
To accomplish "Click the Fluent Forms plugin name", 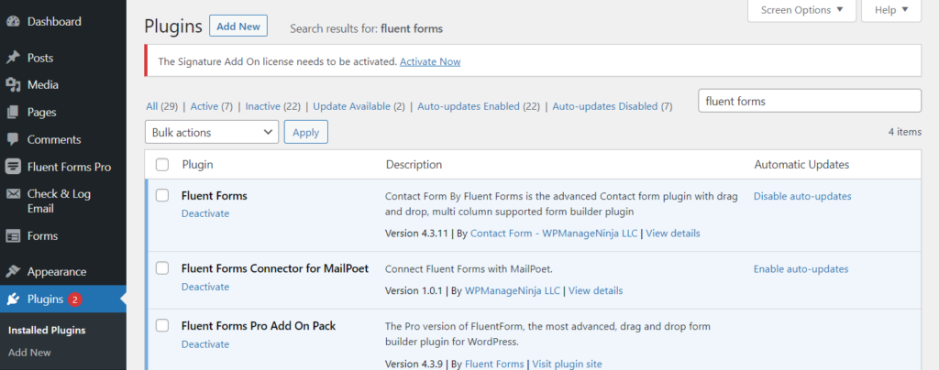I will 215,195.
